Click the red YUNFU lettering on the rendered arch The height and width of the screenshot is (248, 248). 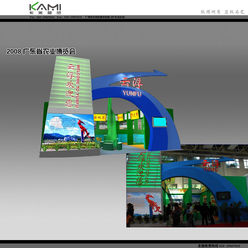pos(131,93)
